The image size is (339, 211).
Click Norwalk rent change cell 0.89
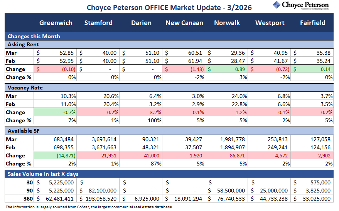[x=226, y=69]
